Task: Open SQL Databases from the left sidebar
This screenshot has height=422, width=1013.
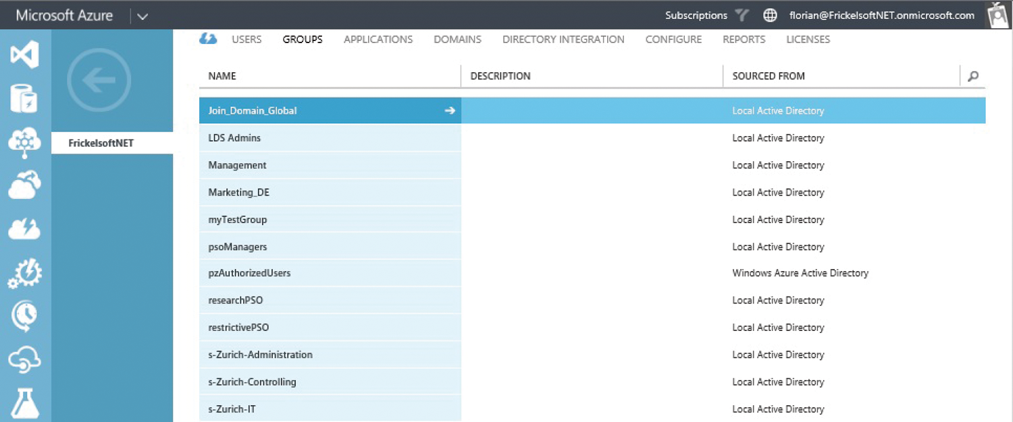Action: [25, 98]
